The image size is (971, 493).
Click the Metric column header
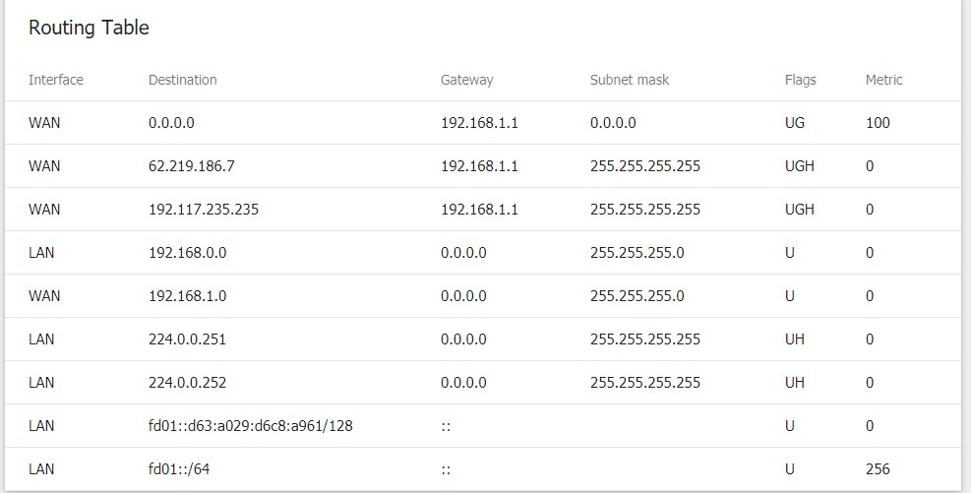[883, 80]
